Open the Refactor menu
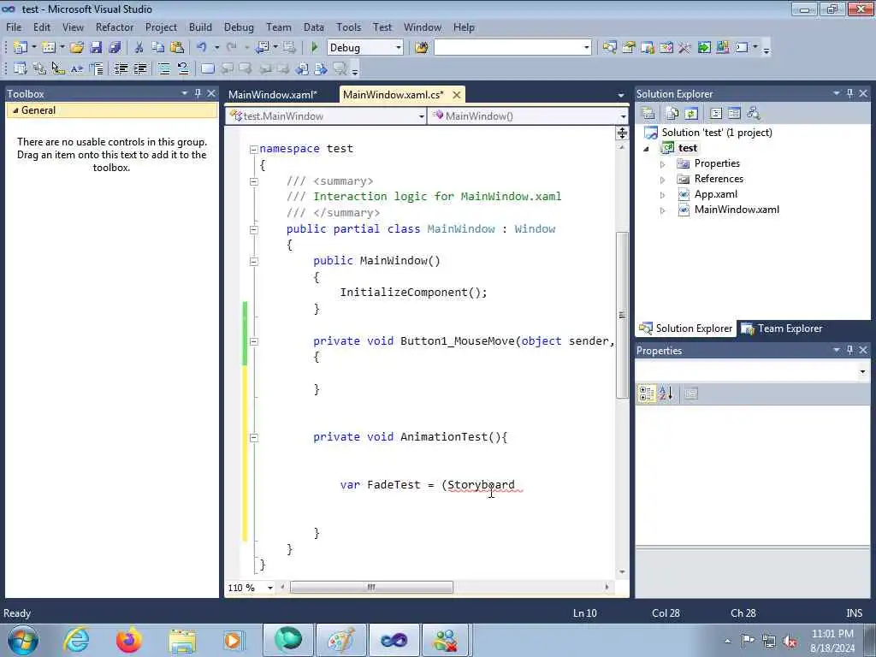Screen dimensions: 876x657 point(115,27)
